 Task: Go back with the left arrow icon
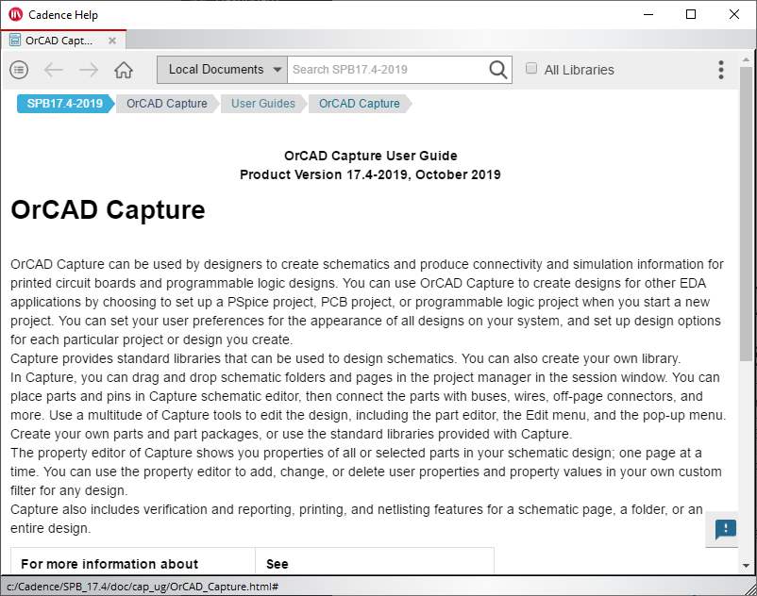(x=54, y=70)
